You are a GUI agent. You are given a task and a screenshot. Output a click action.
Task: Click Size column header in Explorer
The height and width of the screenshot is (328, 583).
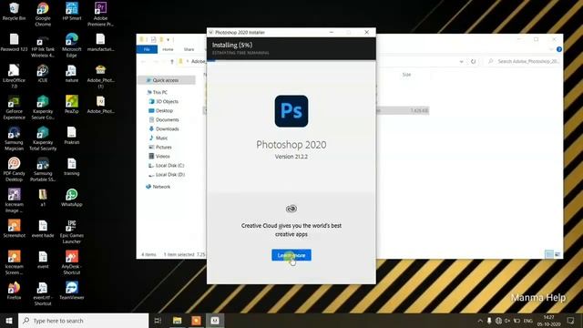coord(406,75)
